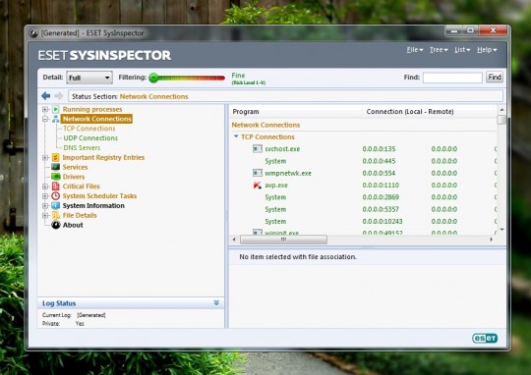Click the vertical scrollbar down arrow
Screen dimensions: 531x375
(501, 230)
